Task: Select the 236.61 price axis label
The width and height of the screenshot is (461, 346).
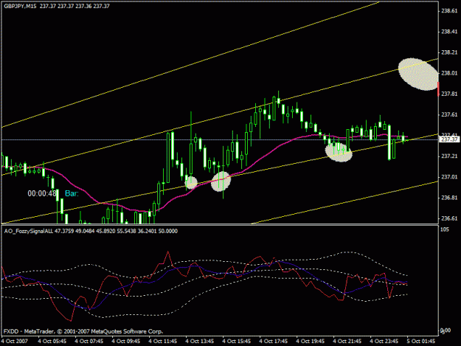Action: point(449,218)
